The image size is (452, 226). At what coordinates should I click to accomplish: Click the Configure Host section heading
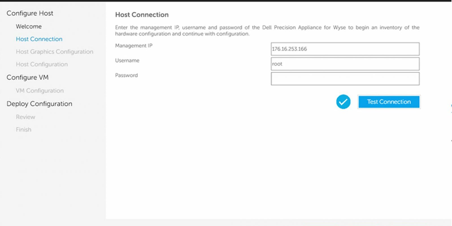click(x=30, y=13)
